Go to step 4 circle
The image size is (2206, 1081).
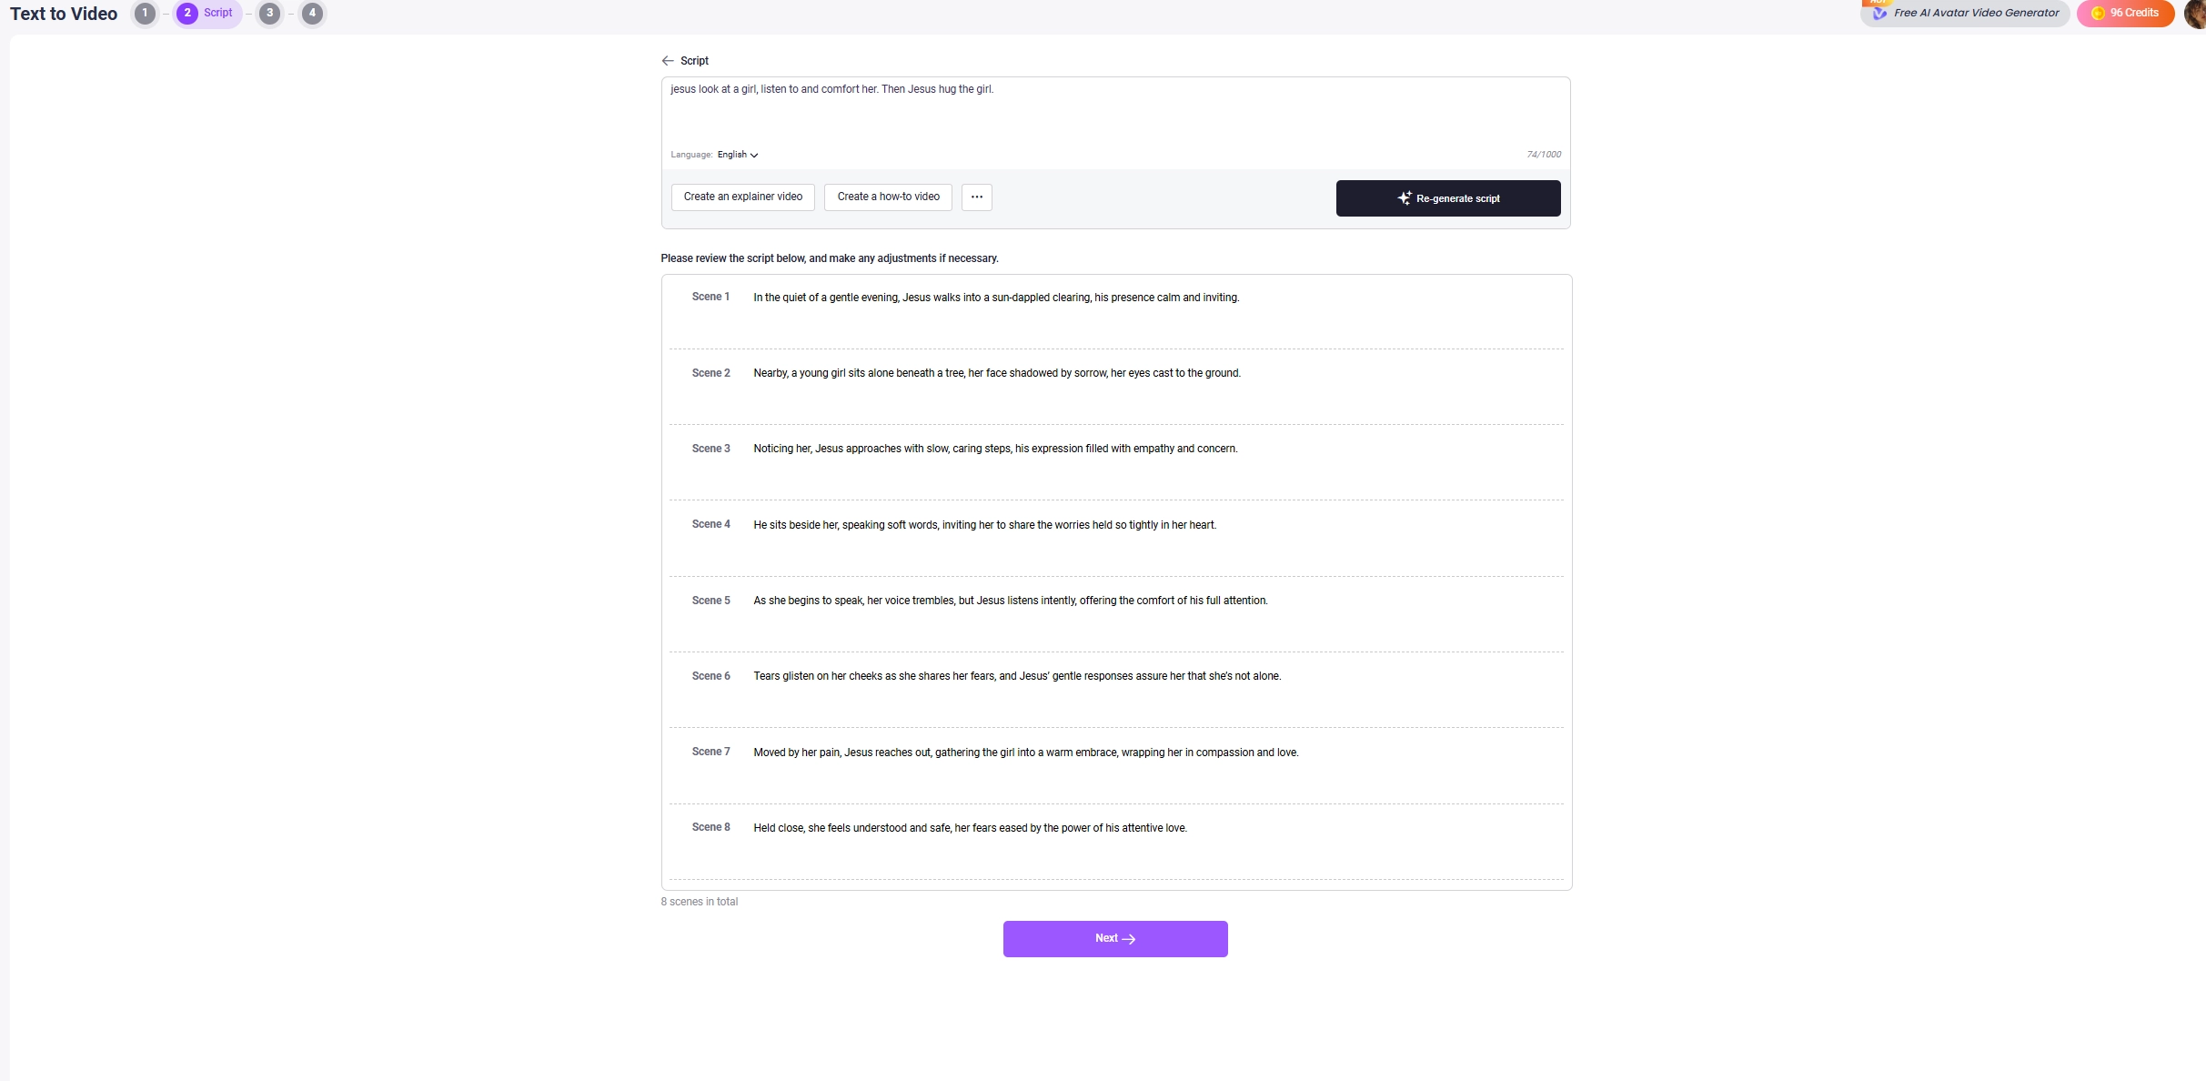pyautogui.click(x=312, y=13)
